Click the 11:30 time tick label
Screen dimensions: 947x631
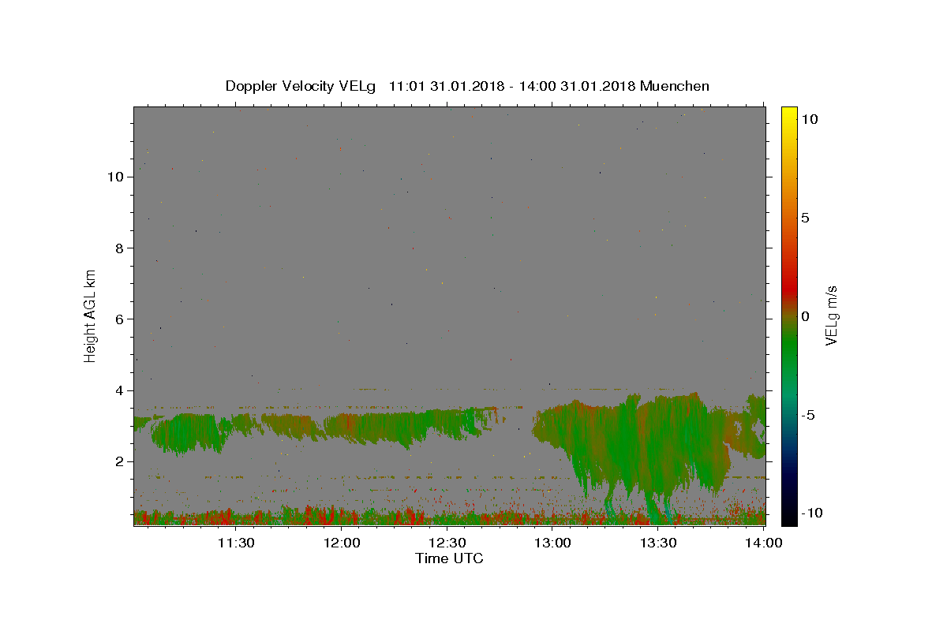click(x=235, y=543)
